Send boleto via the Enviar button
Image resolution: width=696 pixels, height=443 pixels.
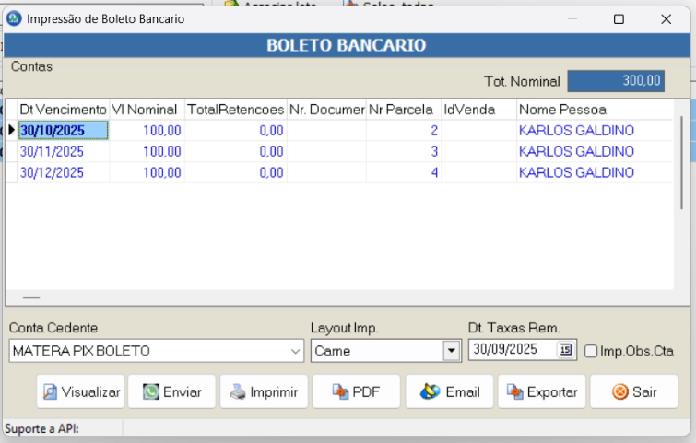click(x=172, y=391)
